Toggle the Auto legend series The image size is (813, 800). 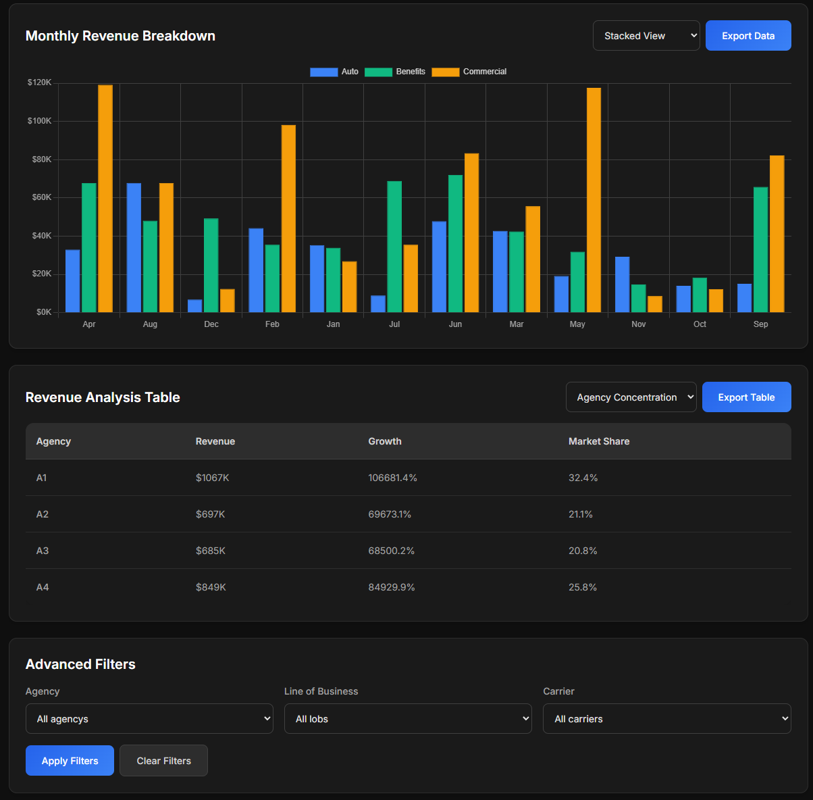334,72
